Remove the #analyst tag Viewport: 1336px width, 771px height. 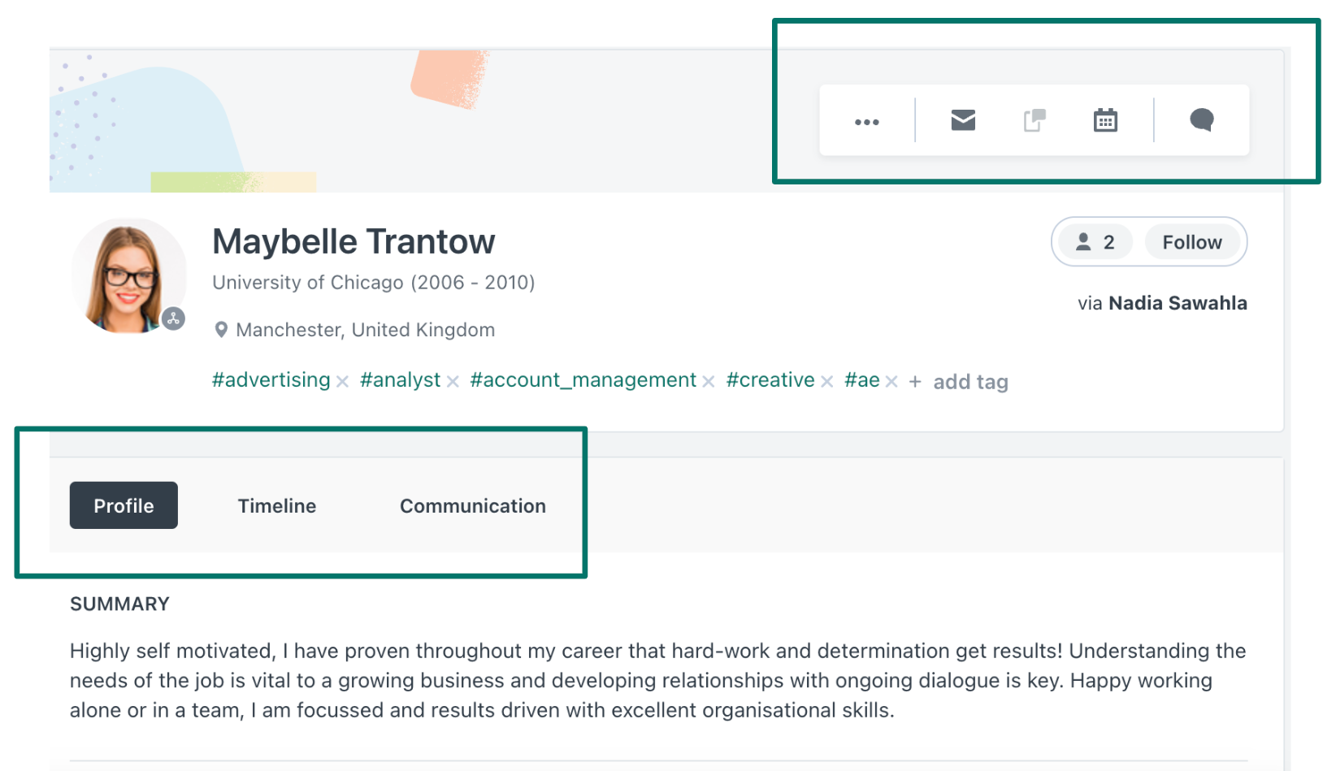(453, 382)
